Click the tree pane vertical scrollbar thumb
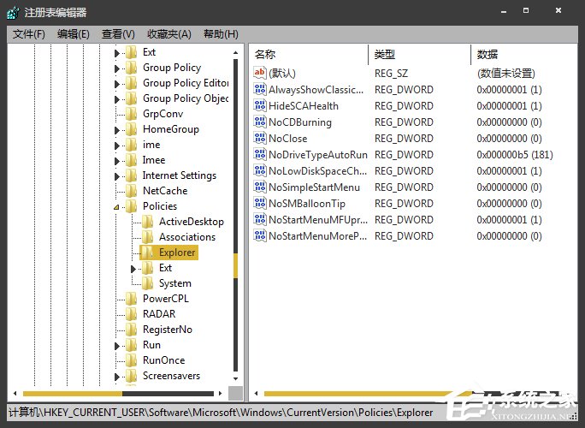585x428 pixels. (x=235, y=265)
